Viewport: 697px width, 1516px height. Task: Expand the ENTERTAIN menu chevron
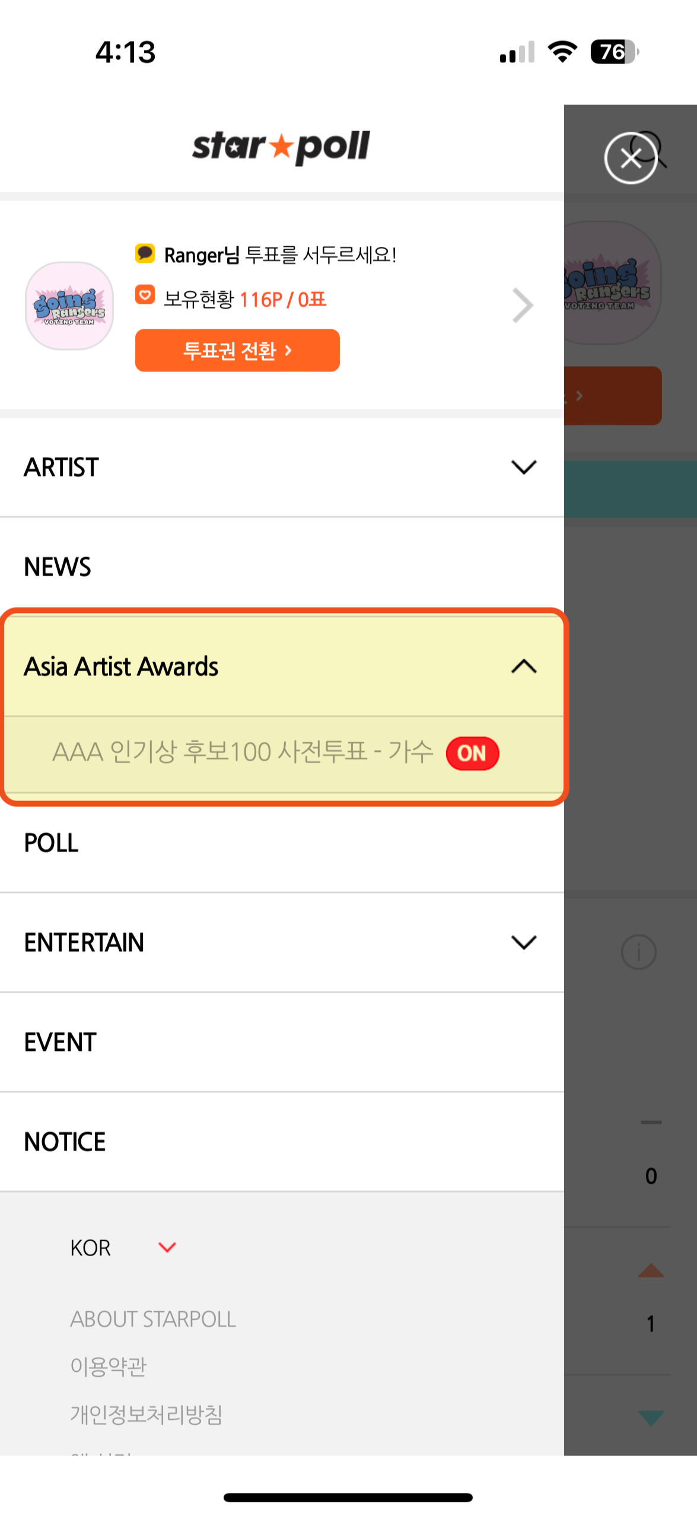(523, 942)
